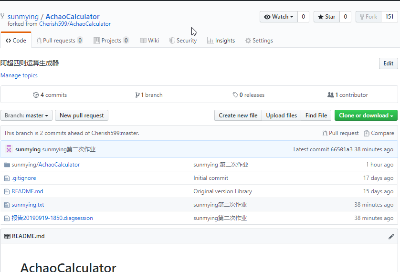Go to the Wiki tab
The width and height of the screenshot is (400, 272).
[149, 41]
